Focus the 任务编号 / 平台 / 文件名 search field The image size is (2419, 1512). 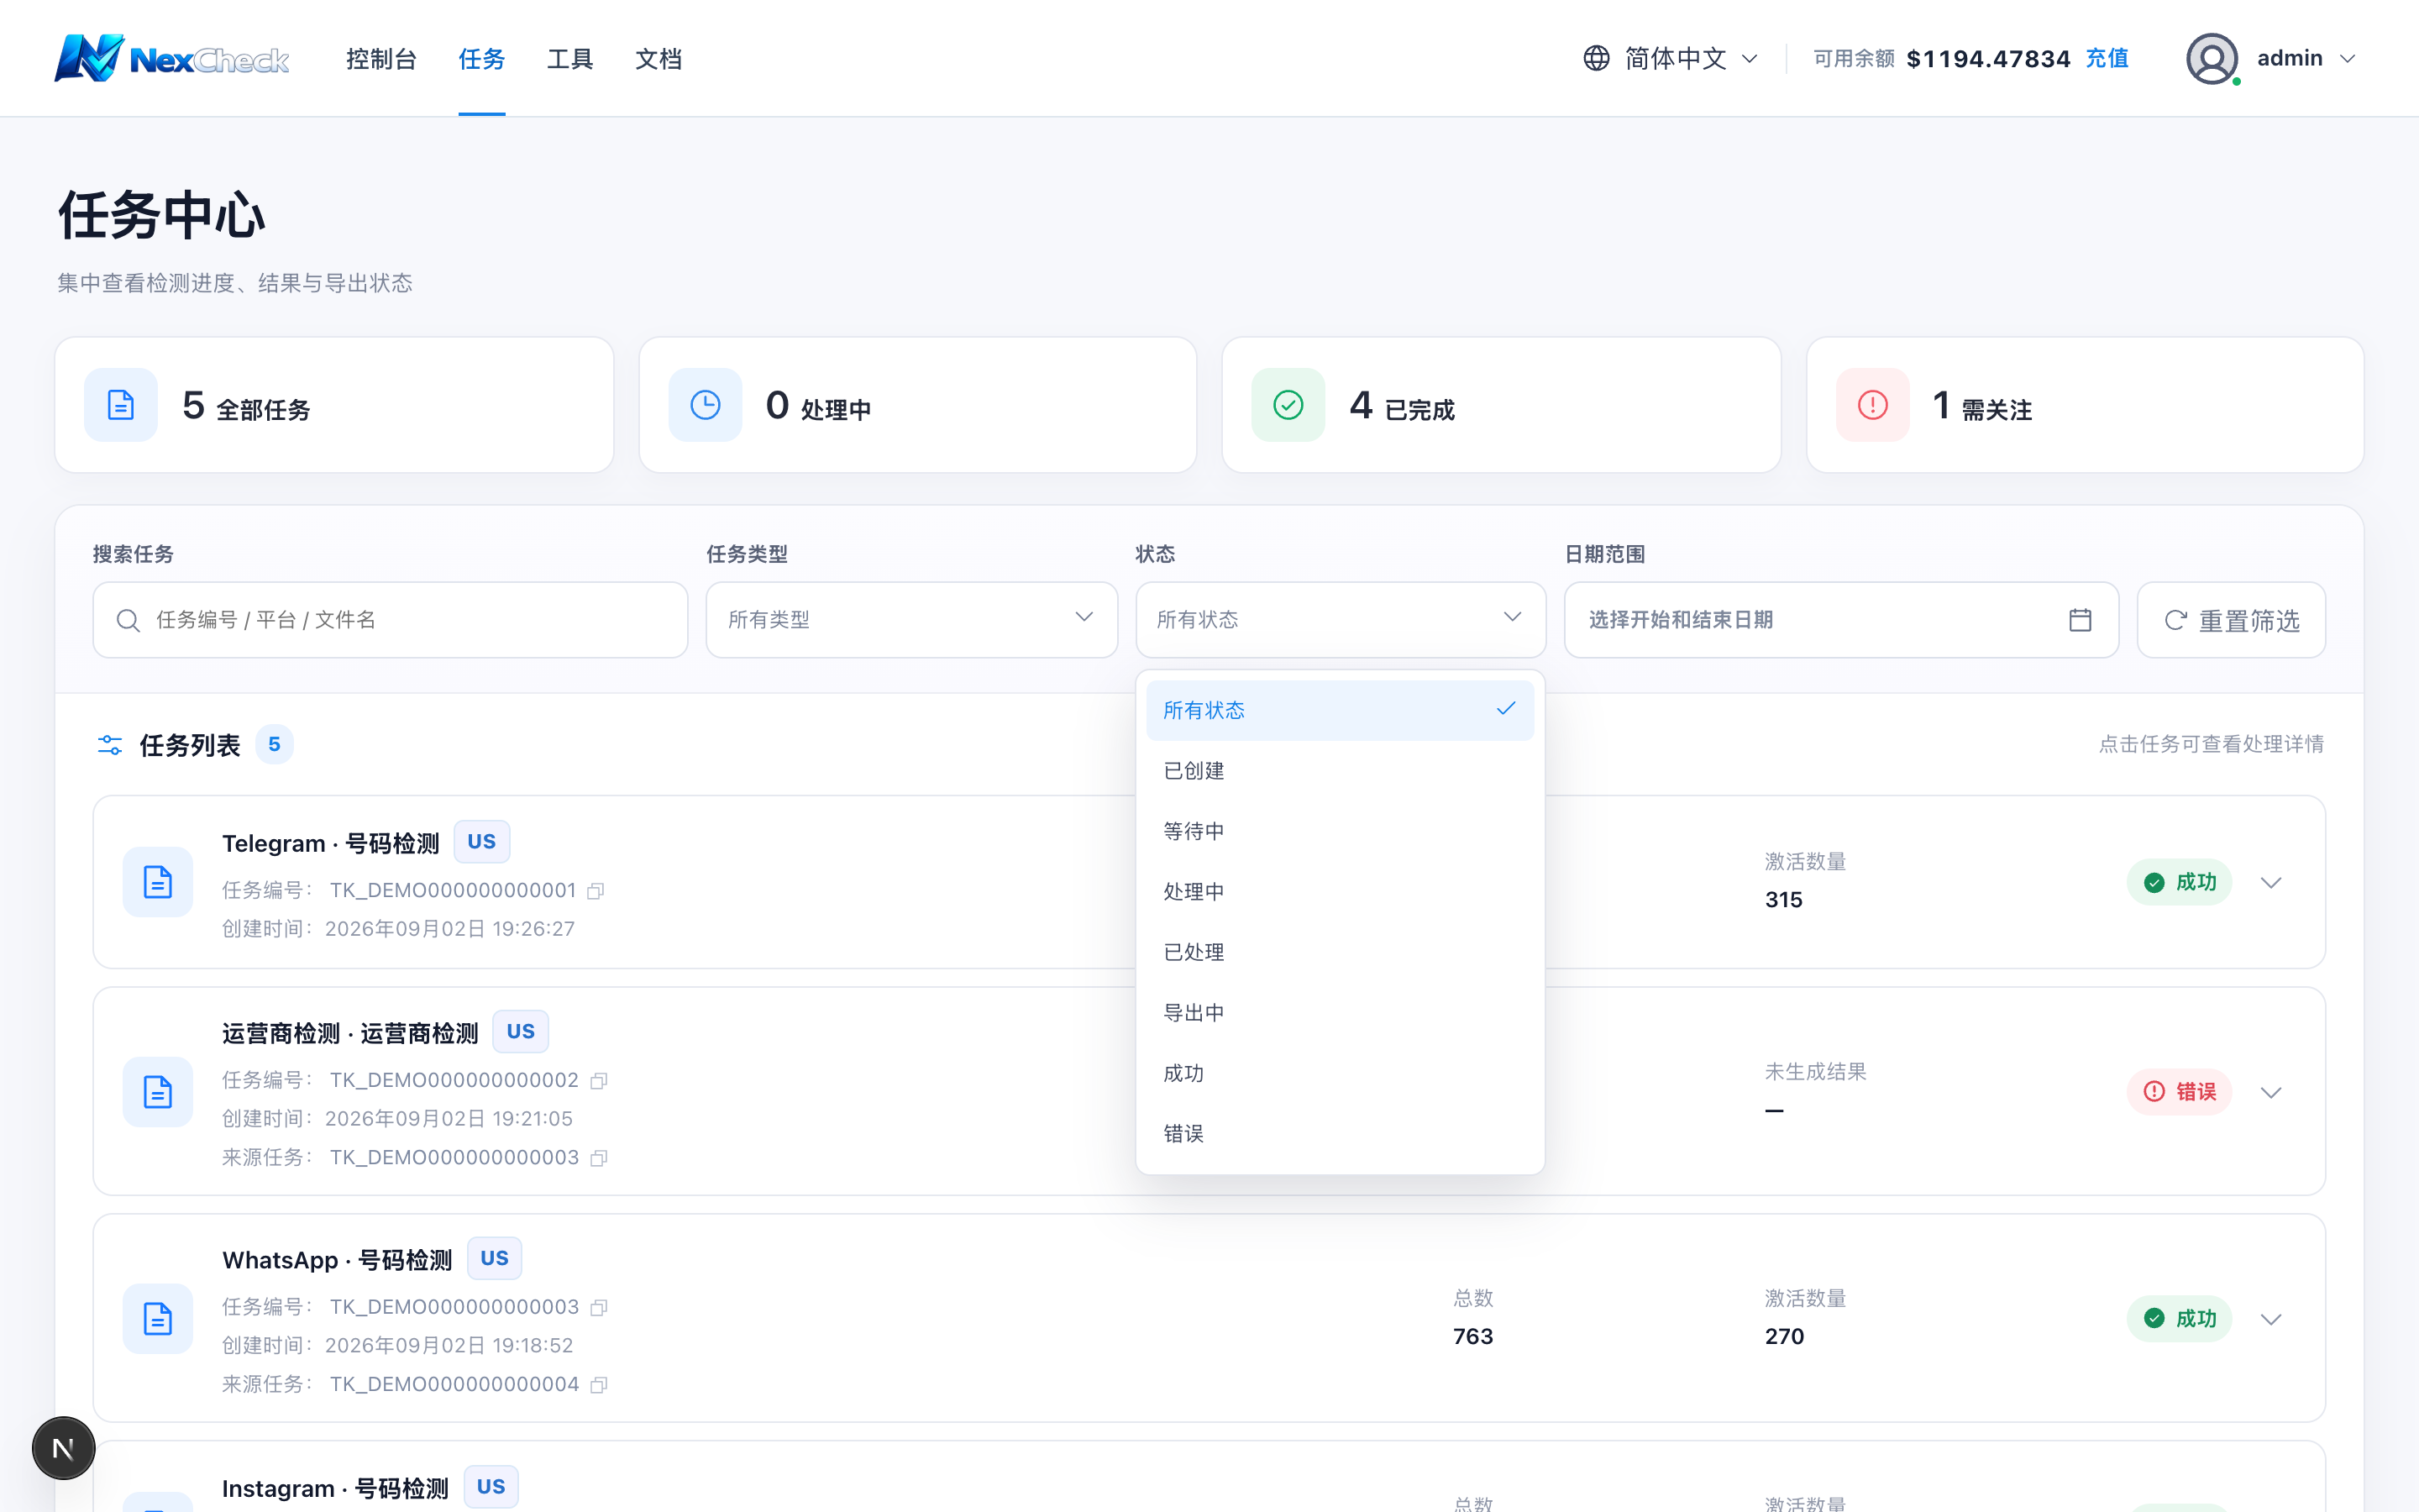[x=390, y=620]
